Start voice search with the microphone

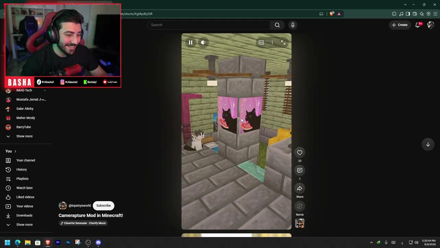pyautogui.click(x=293, y=25)
